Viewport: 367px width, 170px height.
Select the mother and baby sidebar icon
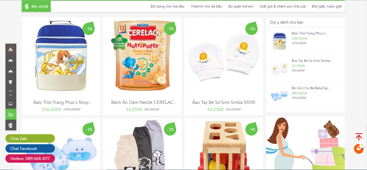point(11,125)
